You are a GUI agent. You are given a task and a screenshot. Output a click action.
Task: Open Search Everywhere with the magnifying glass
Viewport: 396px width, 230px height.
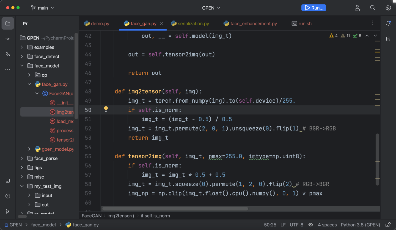click(373, 8)
